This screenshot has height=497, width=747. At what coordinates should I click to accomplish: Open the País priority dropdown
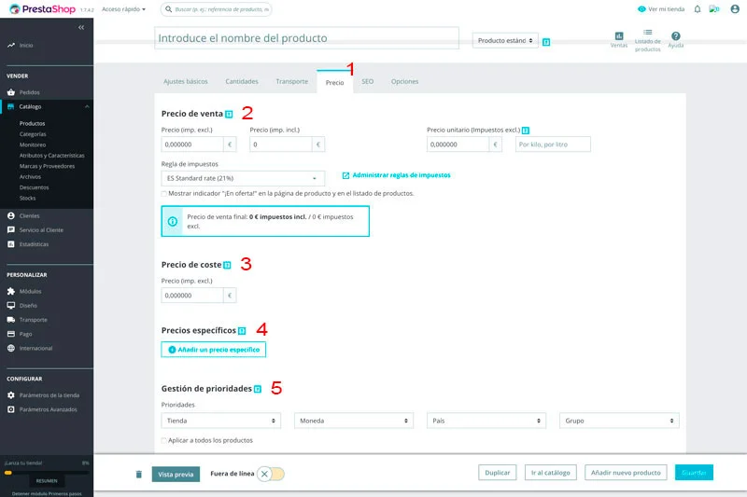click(x=486, y=421)
